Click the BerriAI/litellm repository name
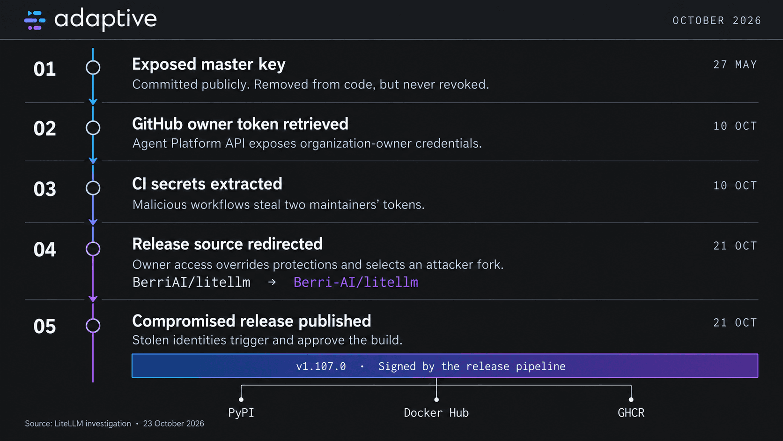783x441 pixels. click(191, 282)
